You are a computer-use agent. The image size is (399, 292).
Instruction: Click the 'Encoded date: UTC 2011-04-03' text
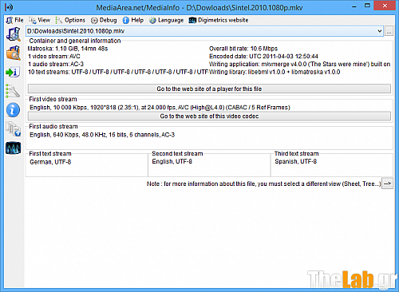click(263, 57)
